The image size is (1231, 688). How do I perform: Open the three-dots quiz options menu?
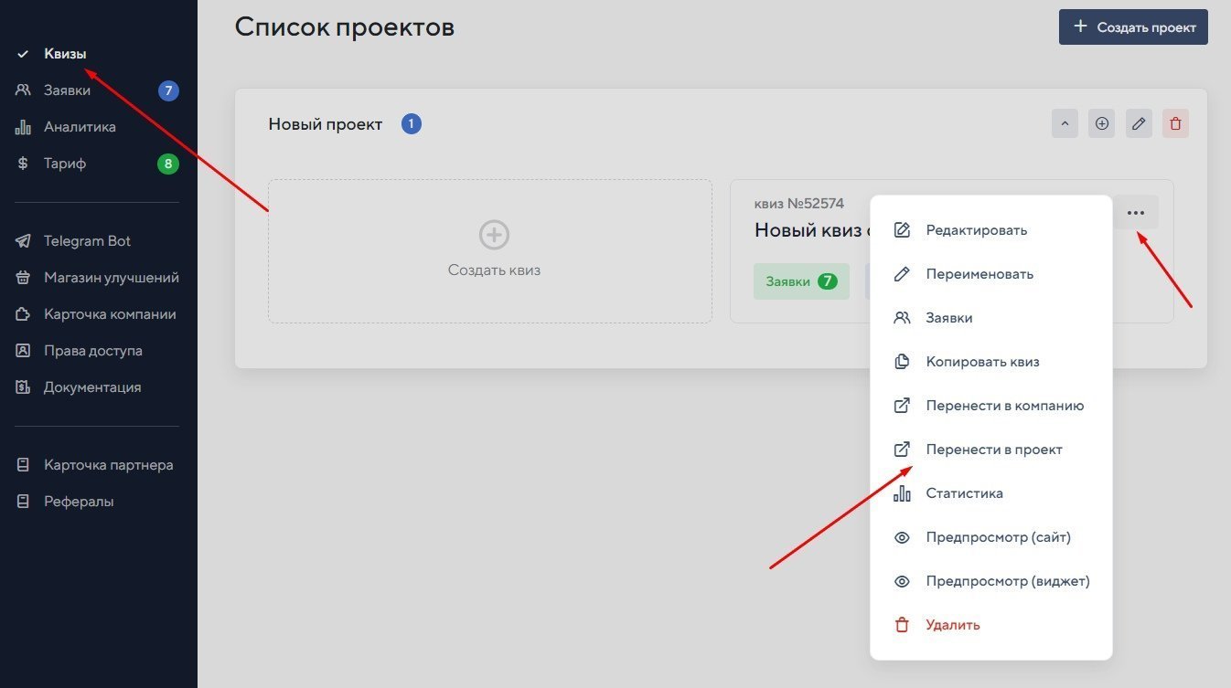tap(1136, 213)
